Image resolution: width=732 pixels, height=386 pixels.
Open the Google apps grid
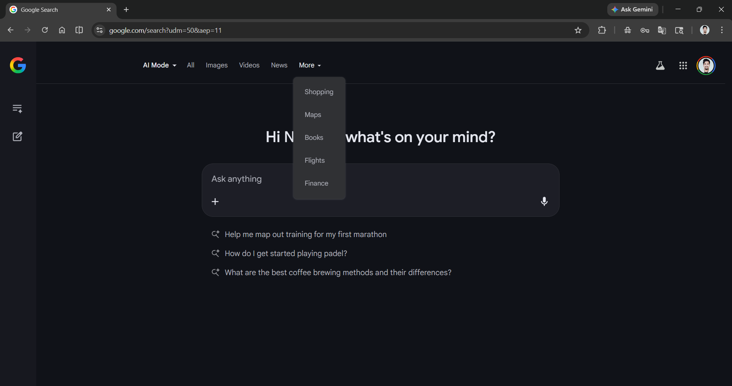point(683,66)
